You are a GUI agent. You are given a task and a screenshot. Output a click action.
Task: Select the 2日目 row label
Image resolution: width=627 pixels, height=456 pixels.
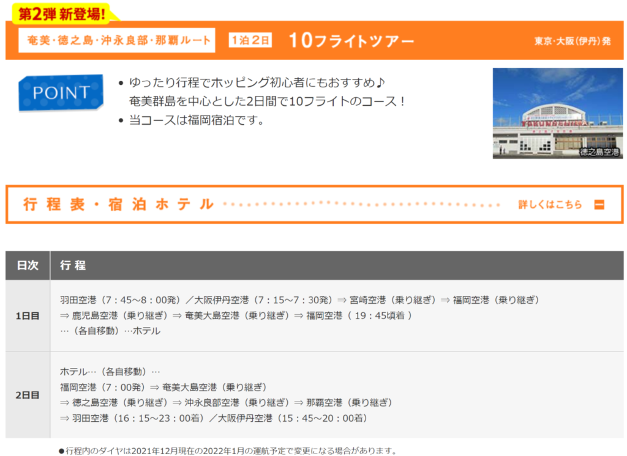tap(28, 395)
